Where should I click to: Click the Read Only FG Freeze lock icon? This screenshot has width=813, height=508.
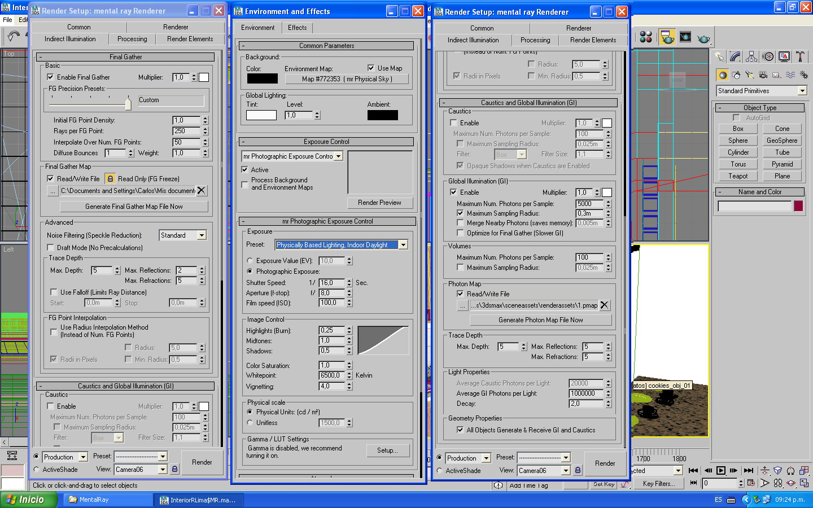[x=110, y=178]
